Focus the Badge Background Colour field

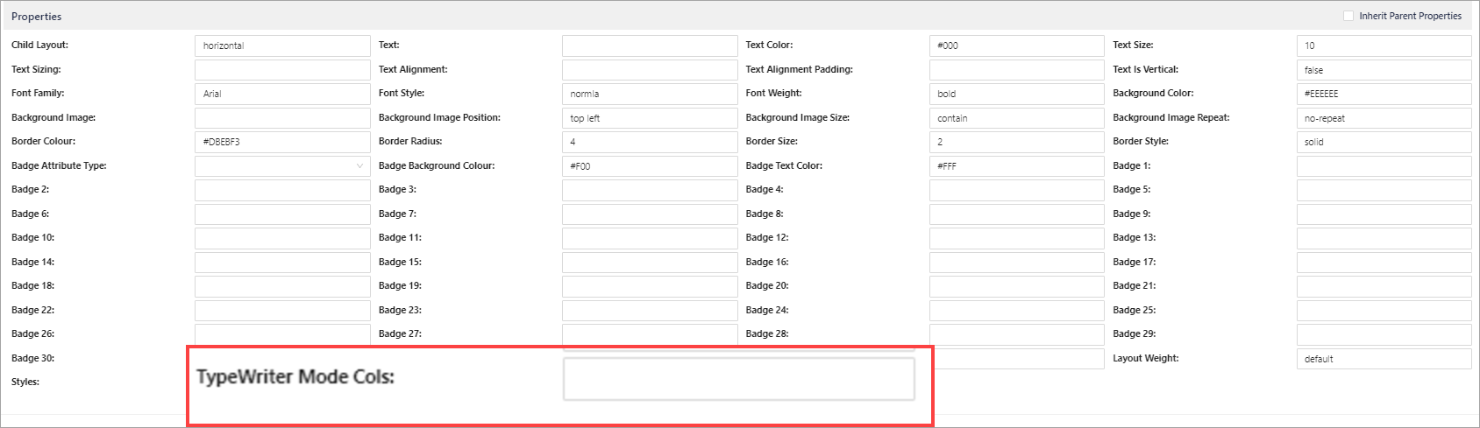(649, 165)
